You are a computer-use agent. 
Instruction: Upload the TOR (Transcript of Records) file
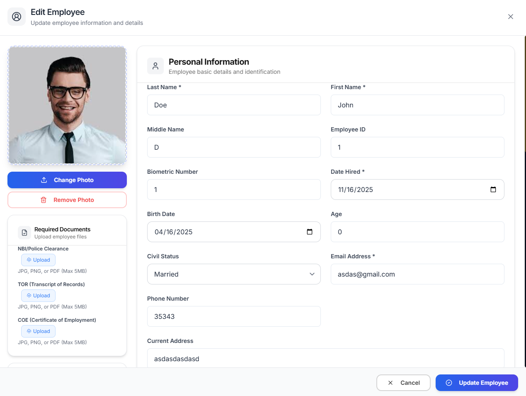point(38,295)
